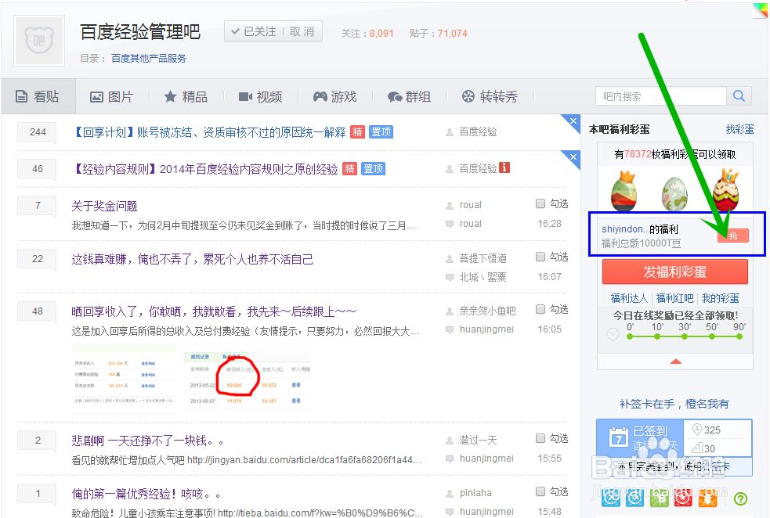Click the 吧内搜索 search input field
The width and height of the screenshot is (770, 518).
661,96
